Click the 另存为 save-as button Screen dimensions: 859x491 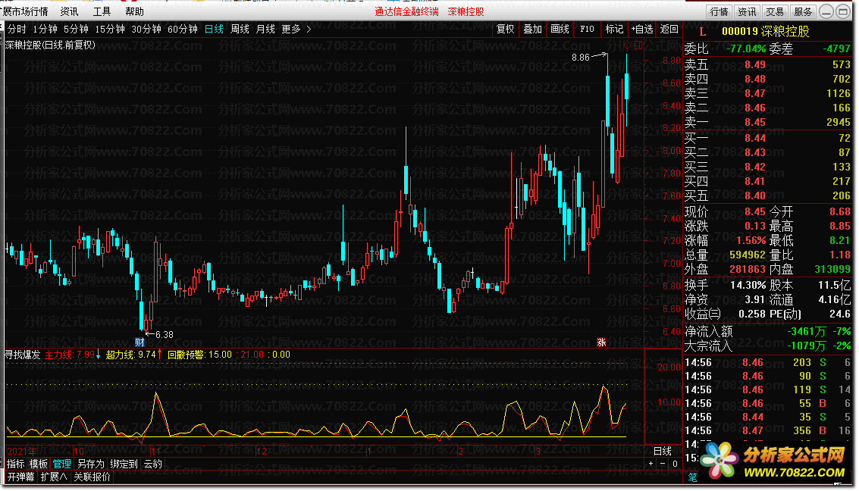click(91, 464)
